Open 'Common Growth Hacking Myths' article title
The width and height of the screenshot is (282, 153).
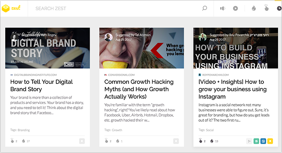tap(139, 89)
